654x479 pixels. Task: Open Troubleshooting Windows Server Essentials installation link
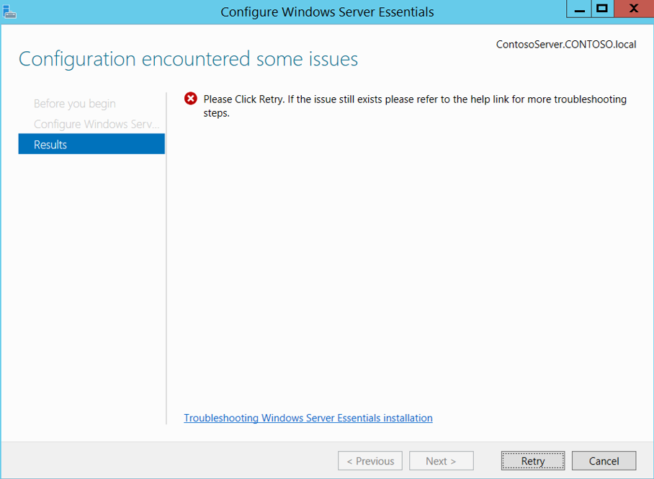308,418
